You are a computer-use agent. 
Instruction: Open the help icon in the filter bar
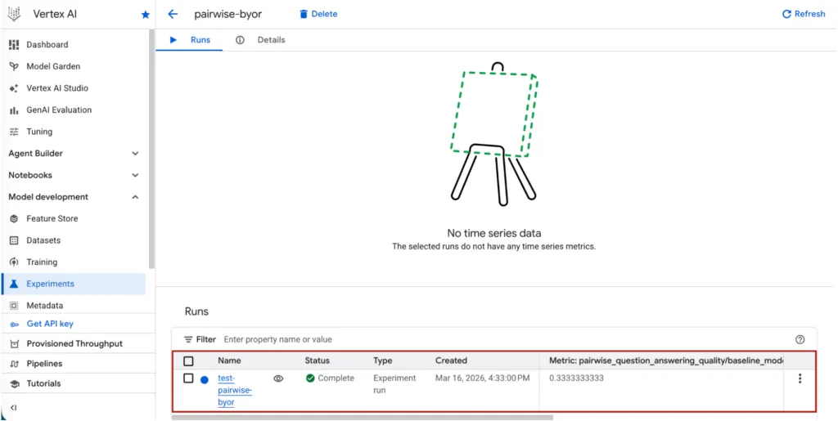[800, 339]
